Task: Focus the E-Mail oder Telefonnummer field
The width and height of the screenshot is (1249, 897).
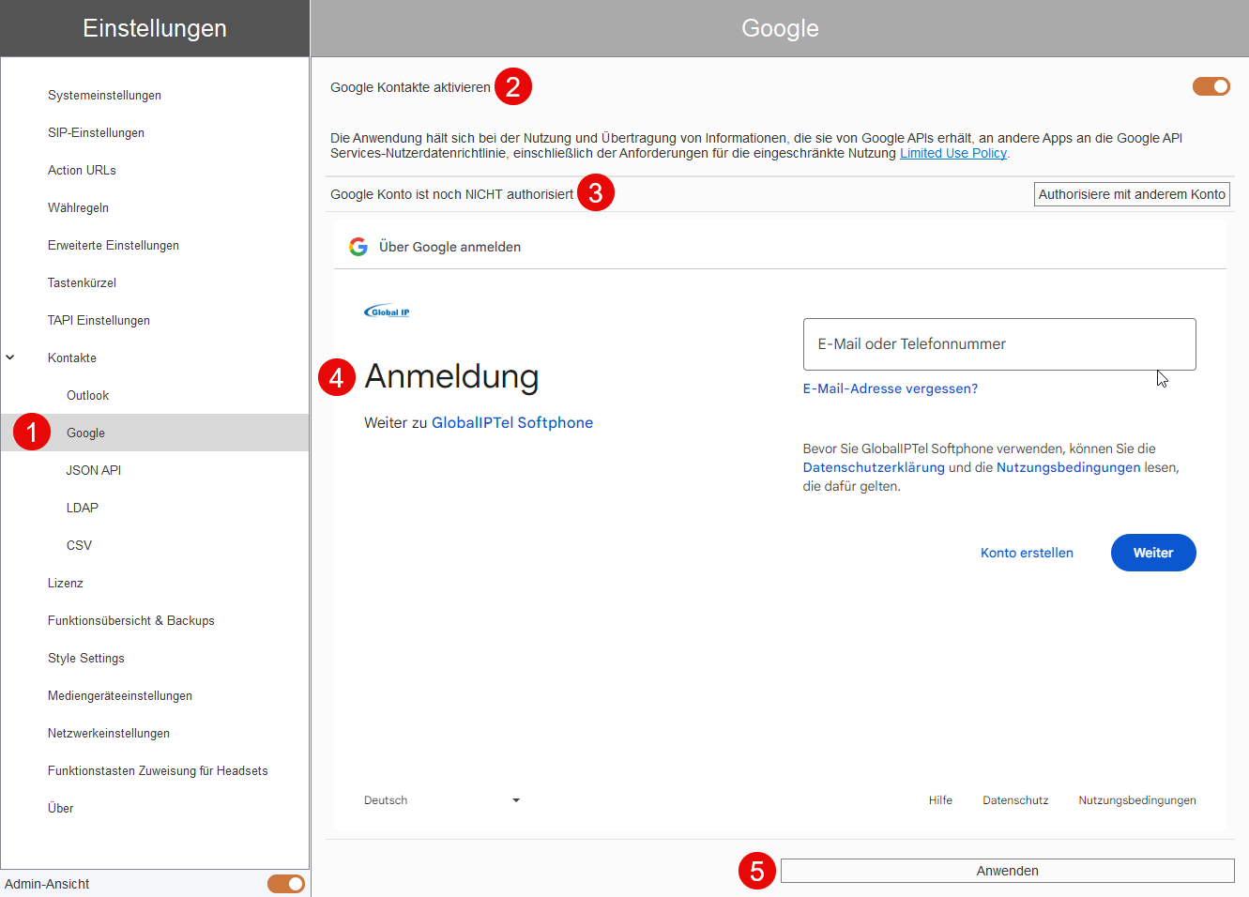Action: [x=999, y=344]
